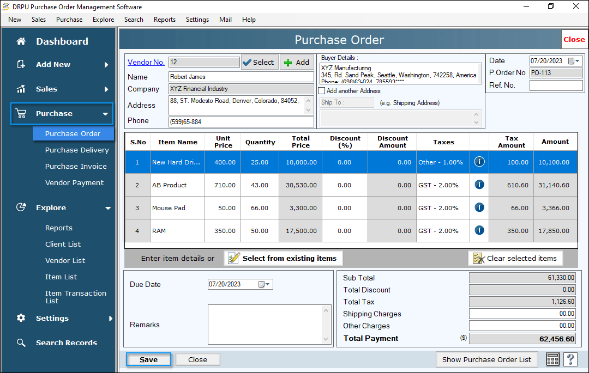The height and width of the screenshot is (373, 589).
Task: Click the Shipping Charges field
Action: 522,314
